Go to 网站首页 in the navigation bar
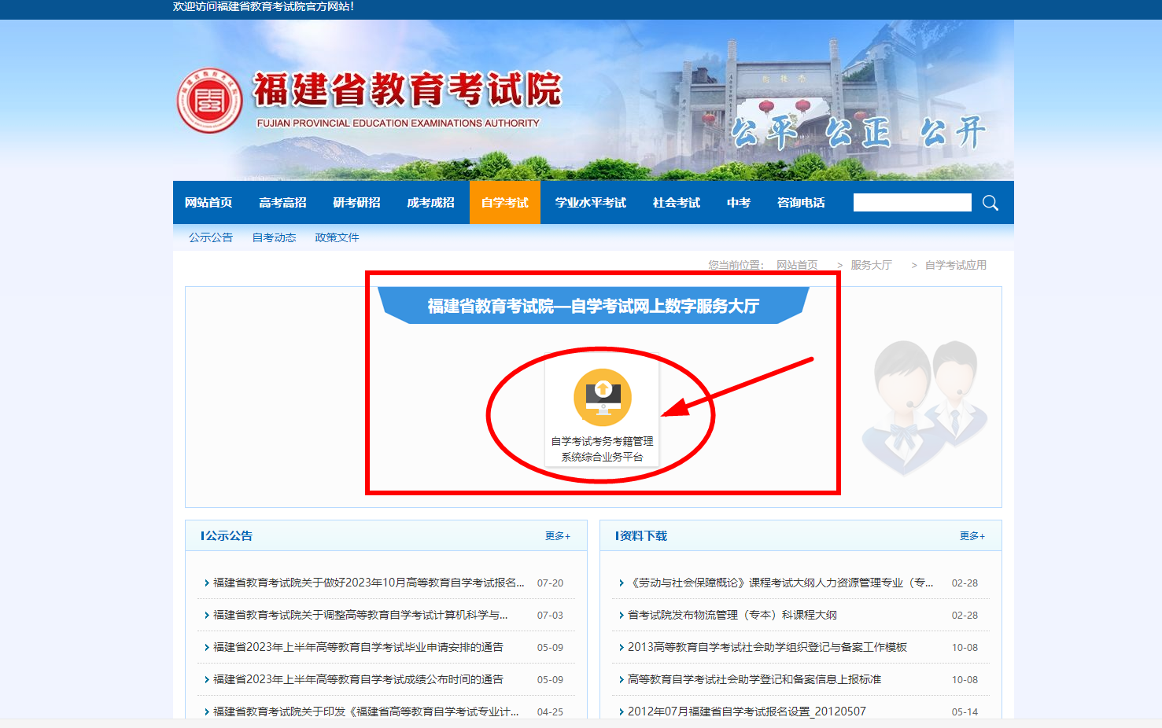 (x=208, y=203)
